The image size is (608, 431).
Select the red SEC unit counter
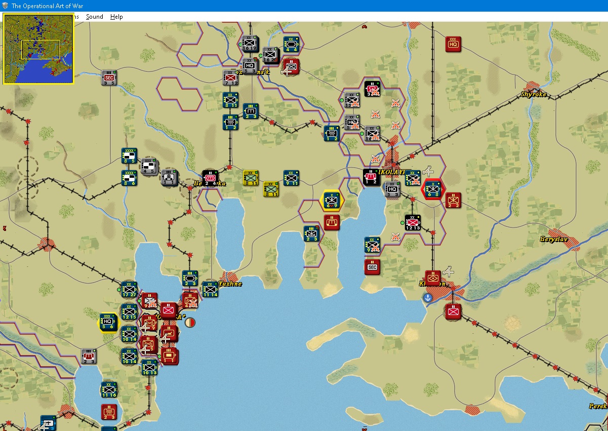coord(372,266)
